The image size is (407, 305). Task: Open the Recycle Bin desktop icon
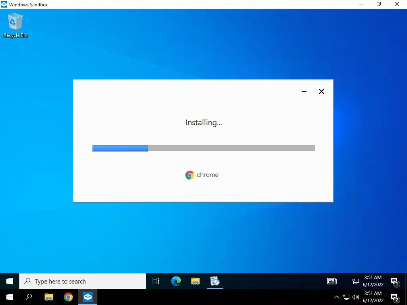pos(16,25)
